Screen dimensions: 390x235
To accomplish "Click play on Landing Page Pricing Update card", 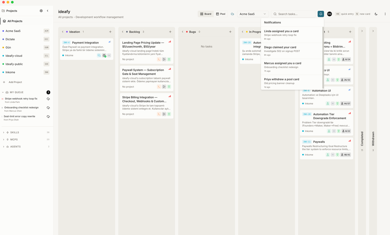I will (164, 59).
